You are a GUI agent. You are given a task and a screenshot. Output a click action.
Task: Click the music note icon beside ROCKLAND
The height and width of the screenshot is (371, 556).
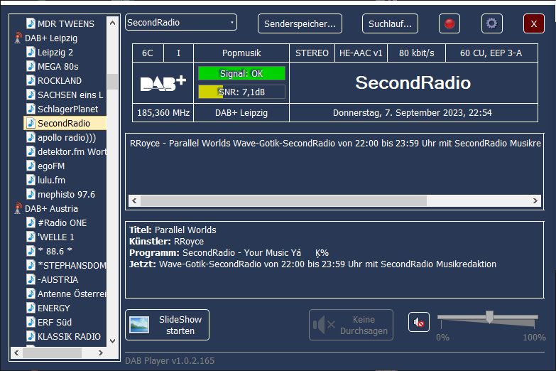(x=31, y=80)
